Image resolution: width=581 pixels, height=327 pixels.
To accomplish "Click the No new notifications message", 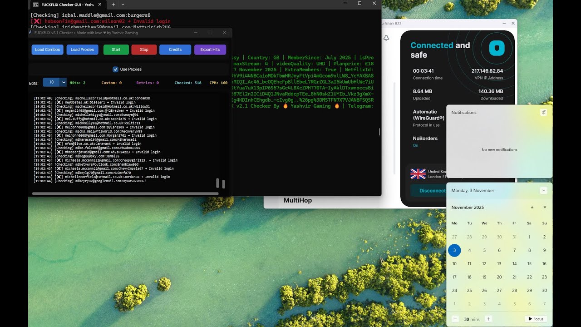I will pyautogui.click(x=499, y=149).
